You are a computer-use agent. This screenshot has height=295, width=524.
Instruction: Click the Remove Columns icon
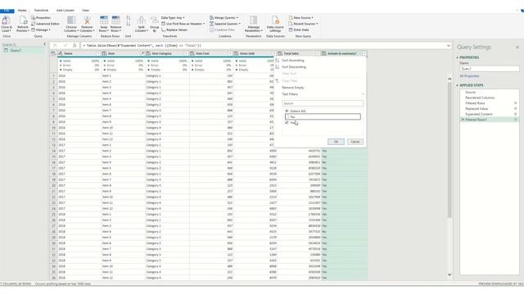pos(87,20)
